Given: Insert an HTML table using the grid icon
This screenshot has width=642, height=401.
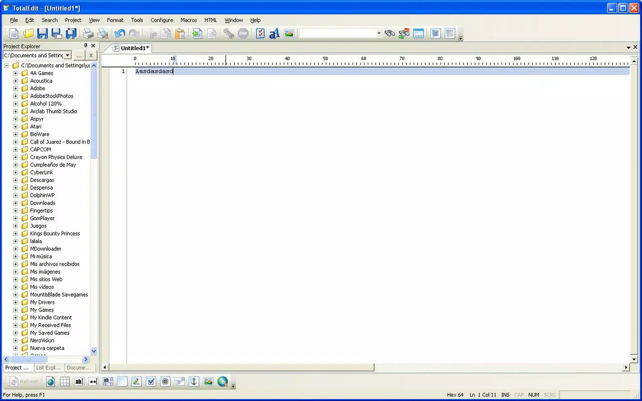Looking at the screenshot, I should (x=65, y=381).
